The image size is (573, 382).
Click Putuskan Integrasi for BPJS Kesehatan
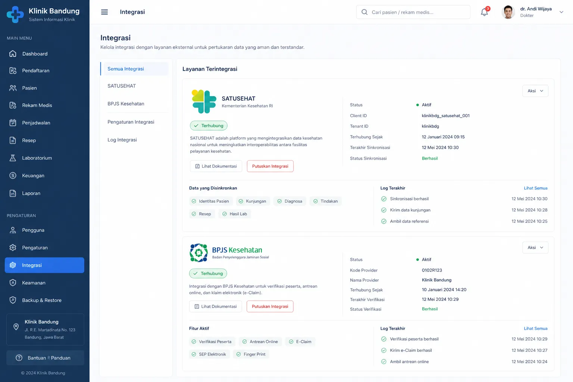click(270, 307)
